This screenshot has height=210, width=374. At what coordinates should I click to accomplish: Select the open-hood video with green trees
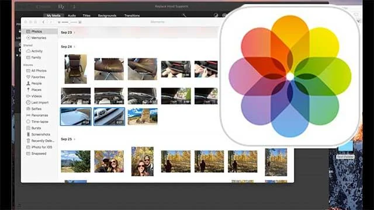click(x=176, y=96)
